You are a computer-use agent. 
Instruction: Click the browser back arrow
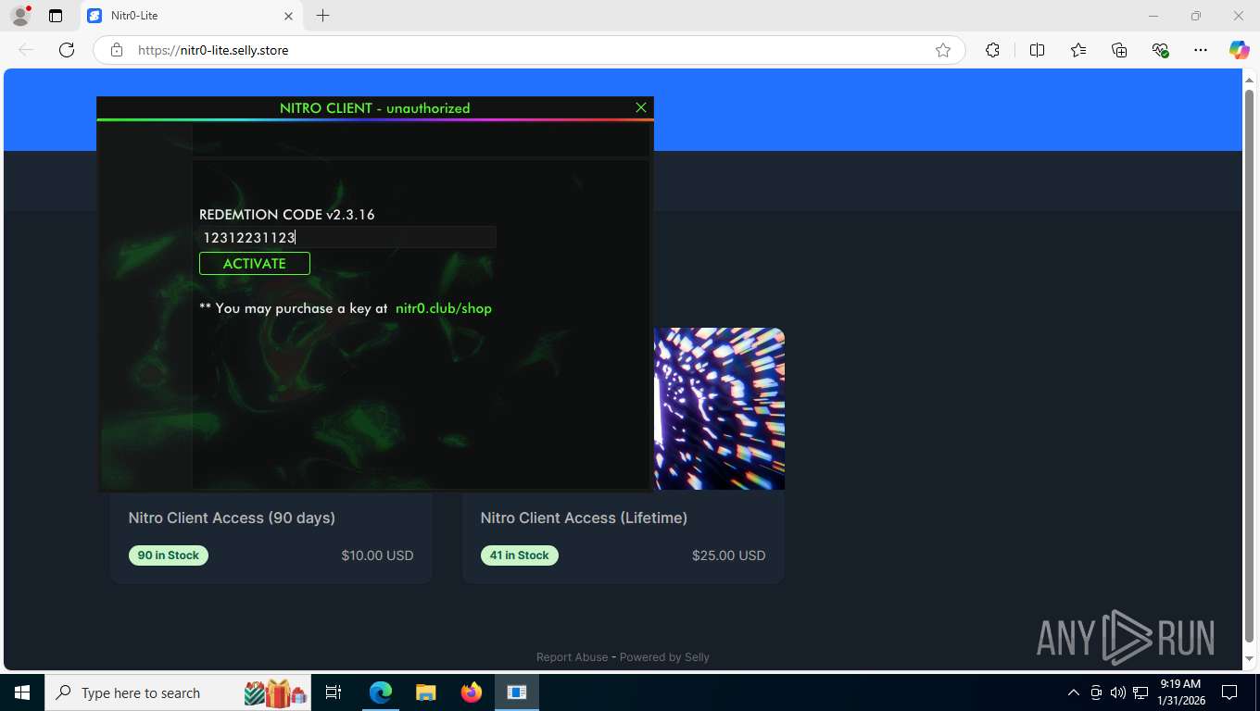tap(26, 50)
